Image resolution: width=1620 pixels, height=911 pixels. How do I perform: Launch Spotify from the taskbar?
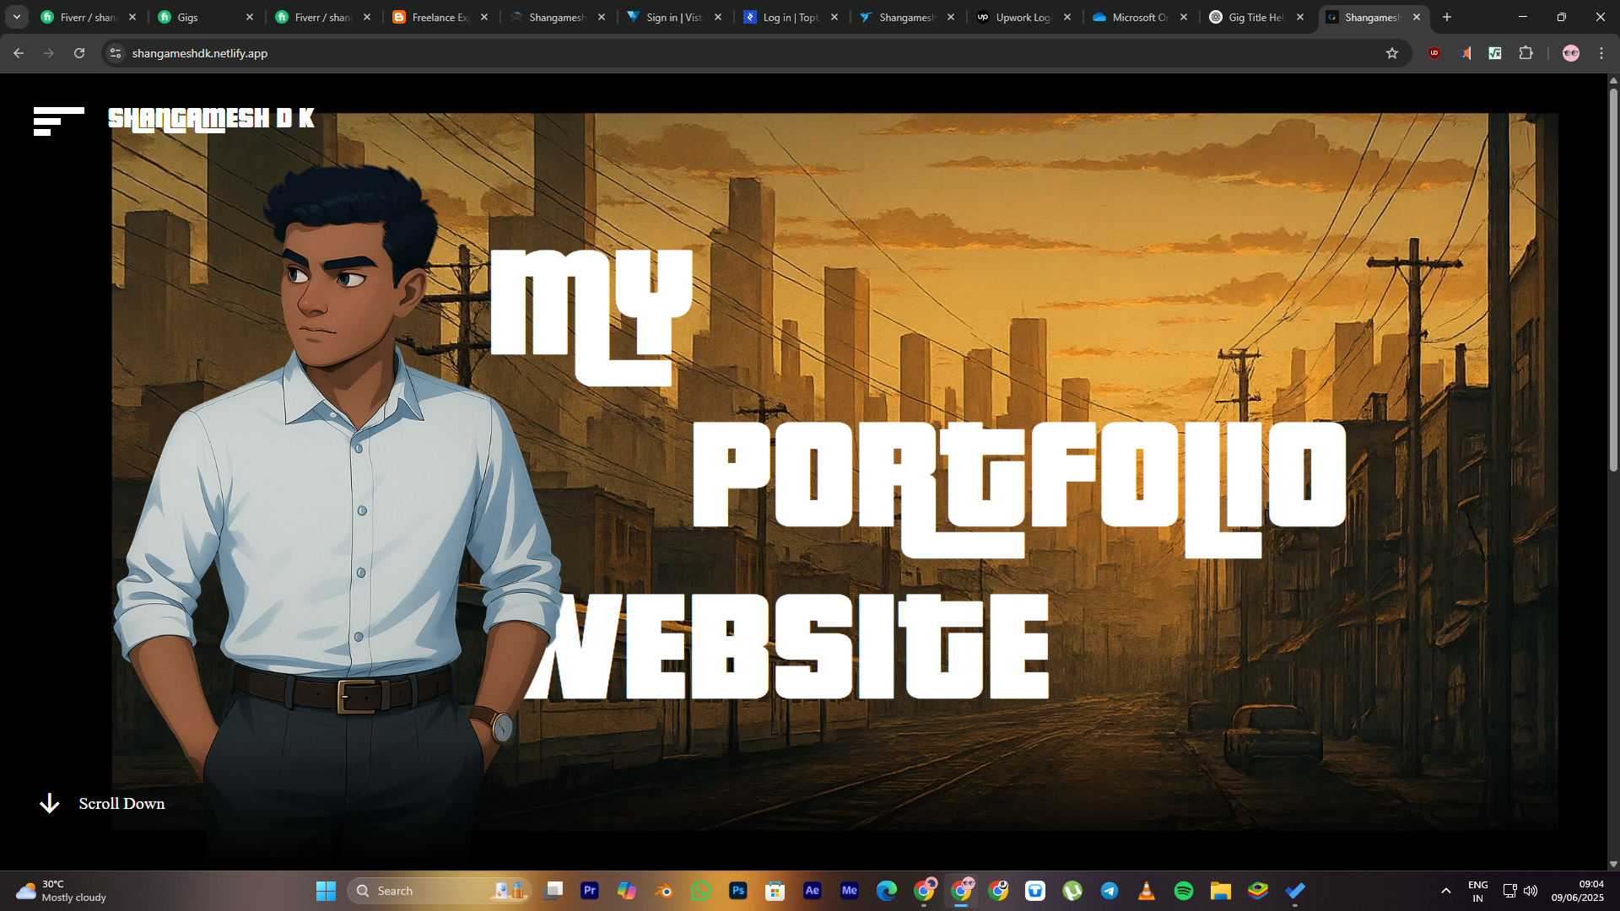tap(1183, 891)
